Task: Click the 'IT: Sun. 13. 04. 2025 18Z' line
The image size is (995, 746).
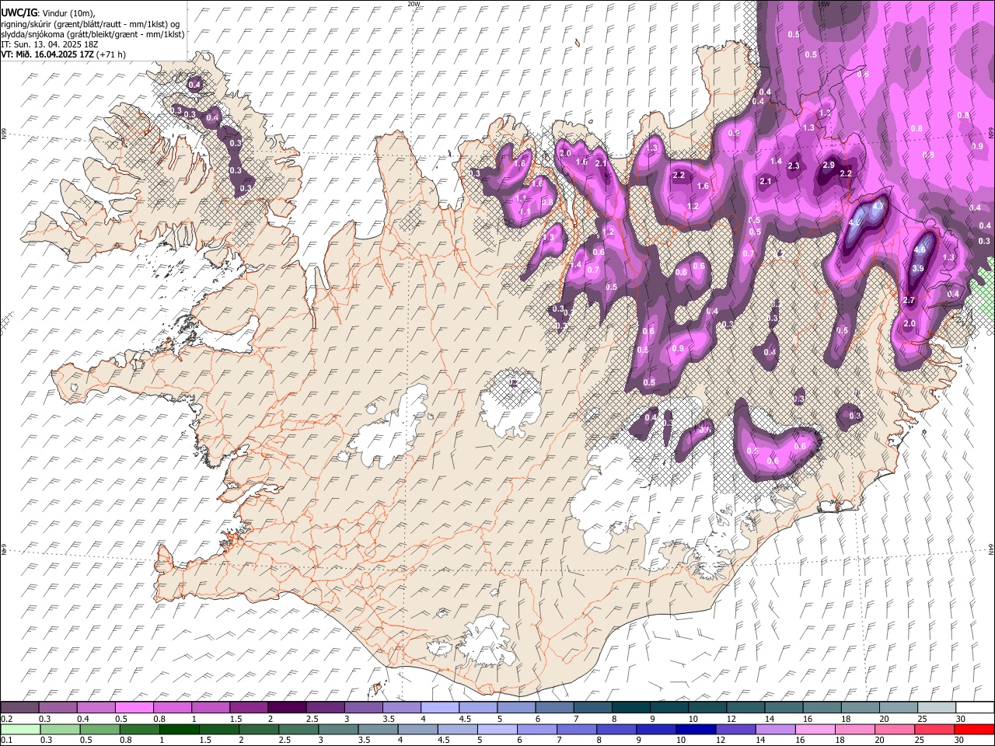Action: point(50,44)
